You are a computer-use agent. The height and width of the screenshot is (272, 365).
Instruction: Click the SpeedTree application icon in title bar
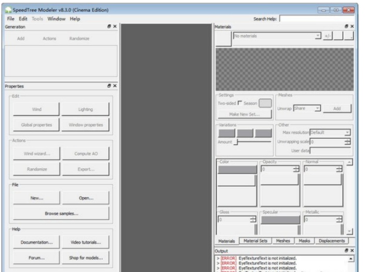pyautogui.click(x=8, y=10)
